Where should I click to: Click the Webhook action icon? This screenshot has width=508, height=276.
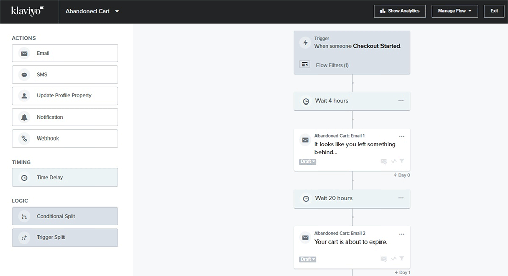point(24,139)
